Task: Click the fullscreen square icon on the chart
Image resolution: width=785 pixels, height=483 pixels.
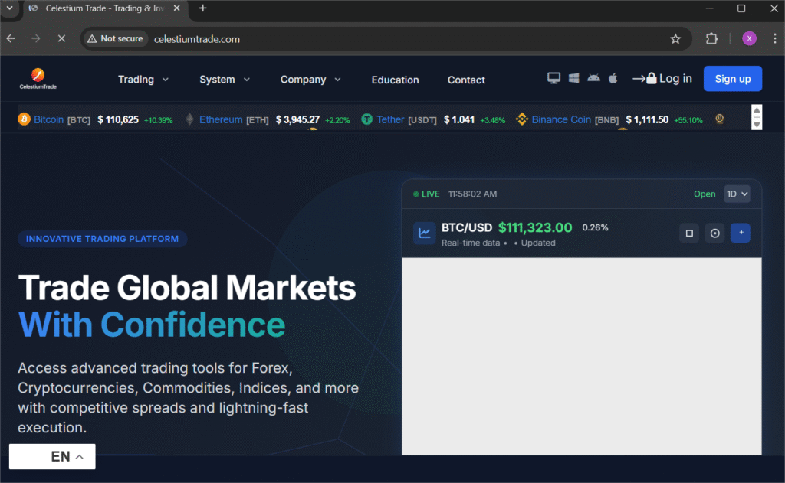Action: [688, 233]
